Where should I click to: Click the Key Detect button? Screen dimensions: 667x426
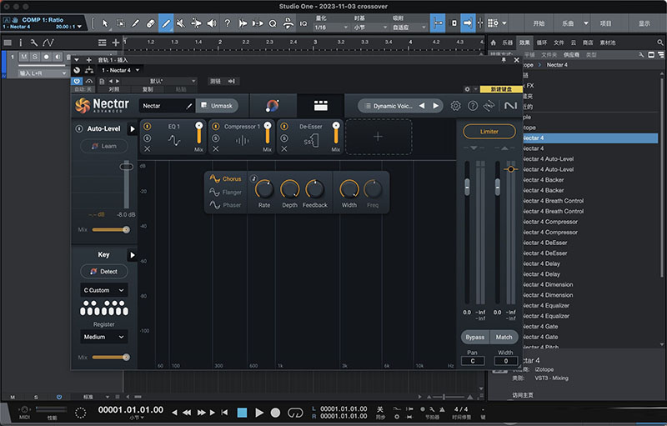click(x=104, y=271)
